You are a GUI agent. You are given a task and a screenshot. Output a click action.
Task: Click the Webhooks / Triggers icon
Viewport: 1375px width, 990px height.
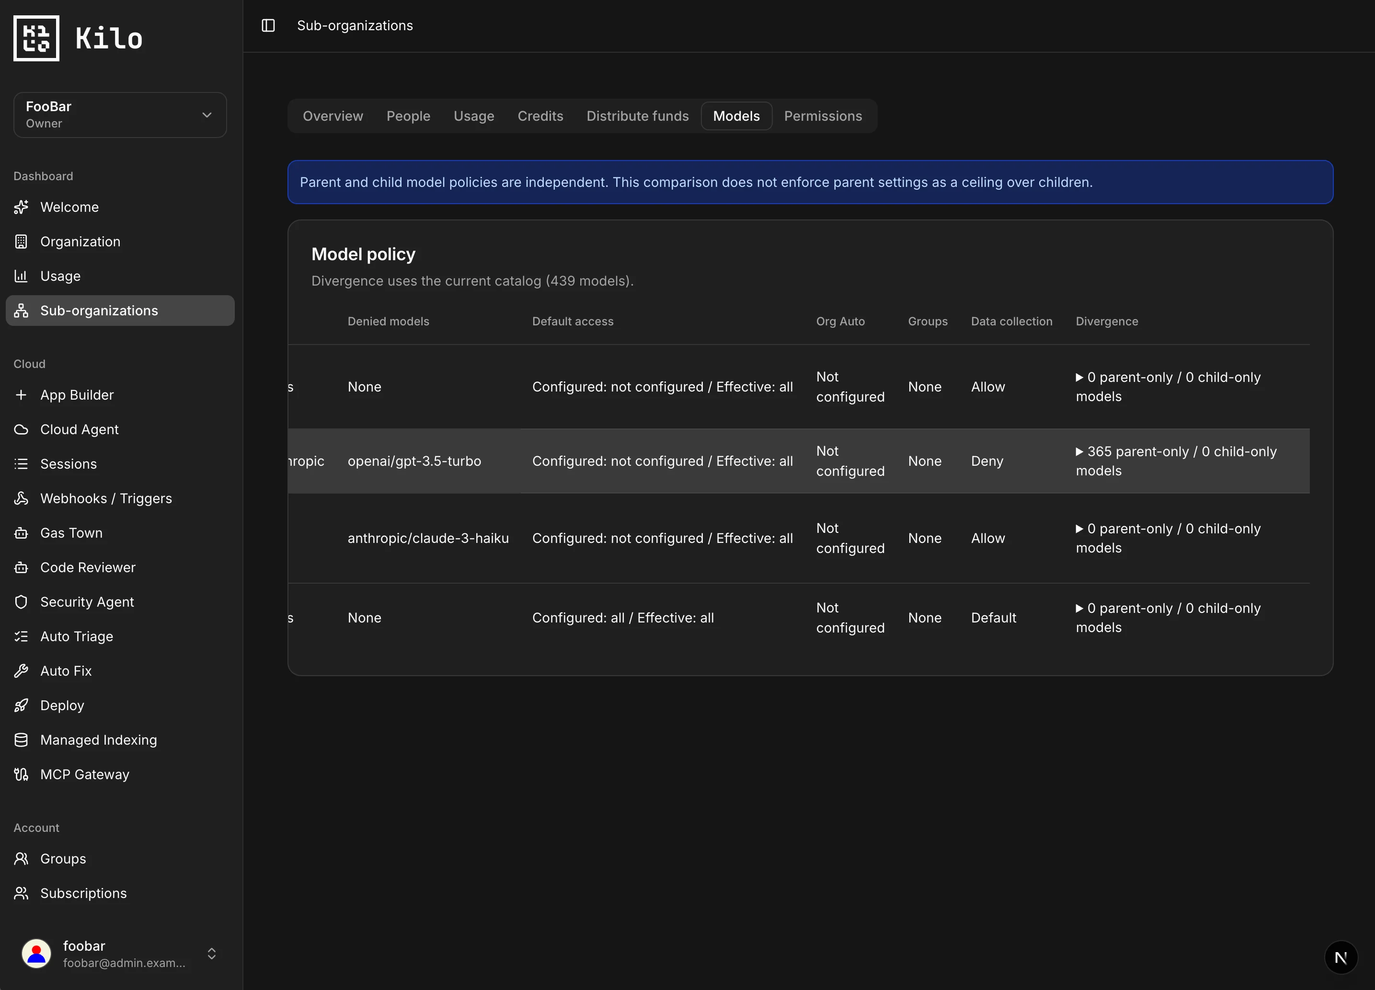21,498
